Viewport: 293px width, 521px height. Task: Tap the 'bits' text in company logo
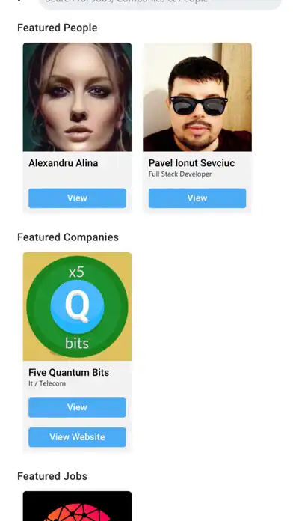[x=77, y=344]
